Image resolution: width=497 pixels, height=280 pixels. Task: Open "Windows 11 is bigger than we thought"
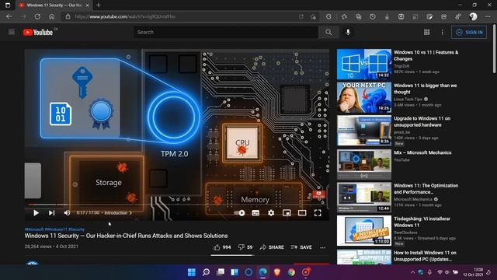[425, 89]
